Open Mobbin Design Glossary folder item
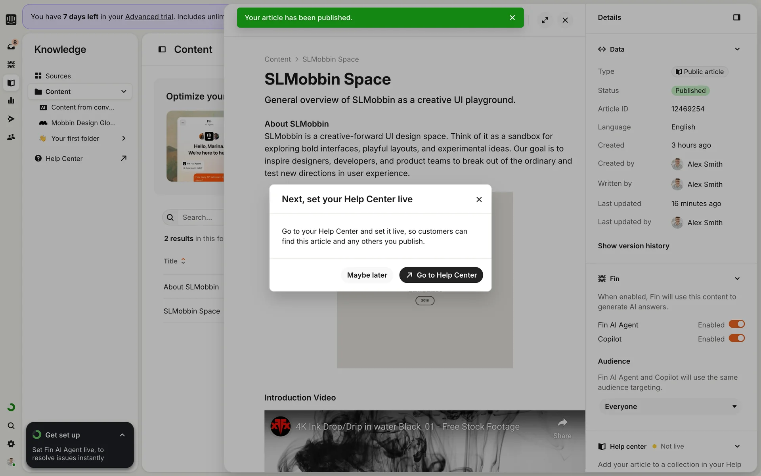This screenshot has width=761, height=476. coord(83,123)
